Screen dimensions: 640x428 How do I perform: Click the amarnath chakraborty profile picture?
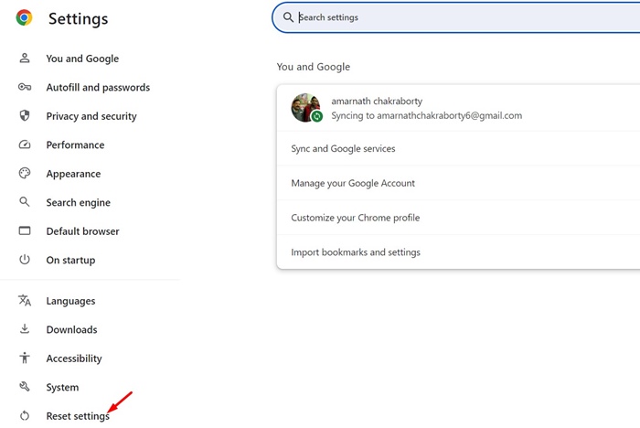(305, 108)
